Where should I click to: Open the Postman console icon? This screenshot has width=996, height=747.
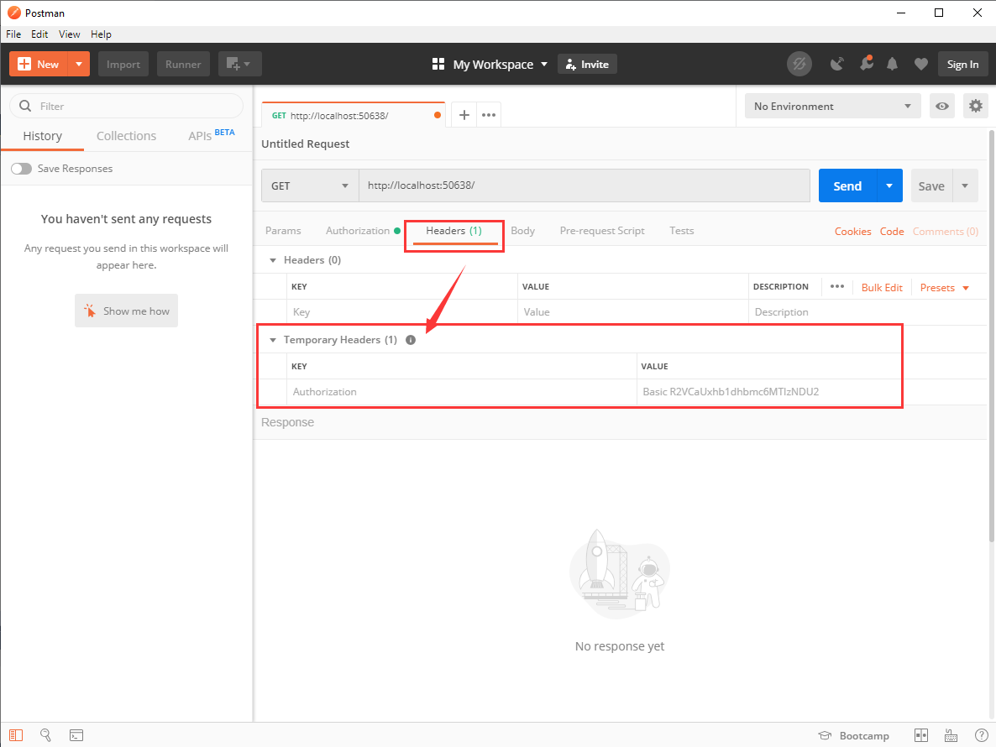point(76,735)
